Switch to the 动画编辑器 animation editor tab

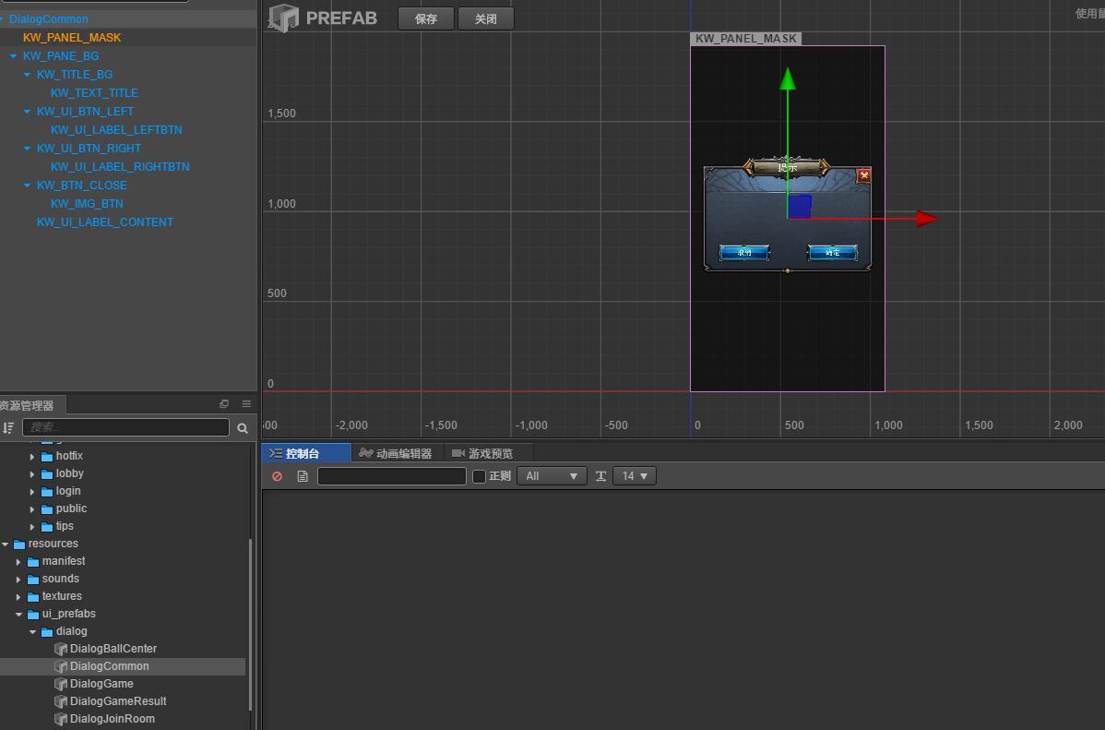point(396,453)
